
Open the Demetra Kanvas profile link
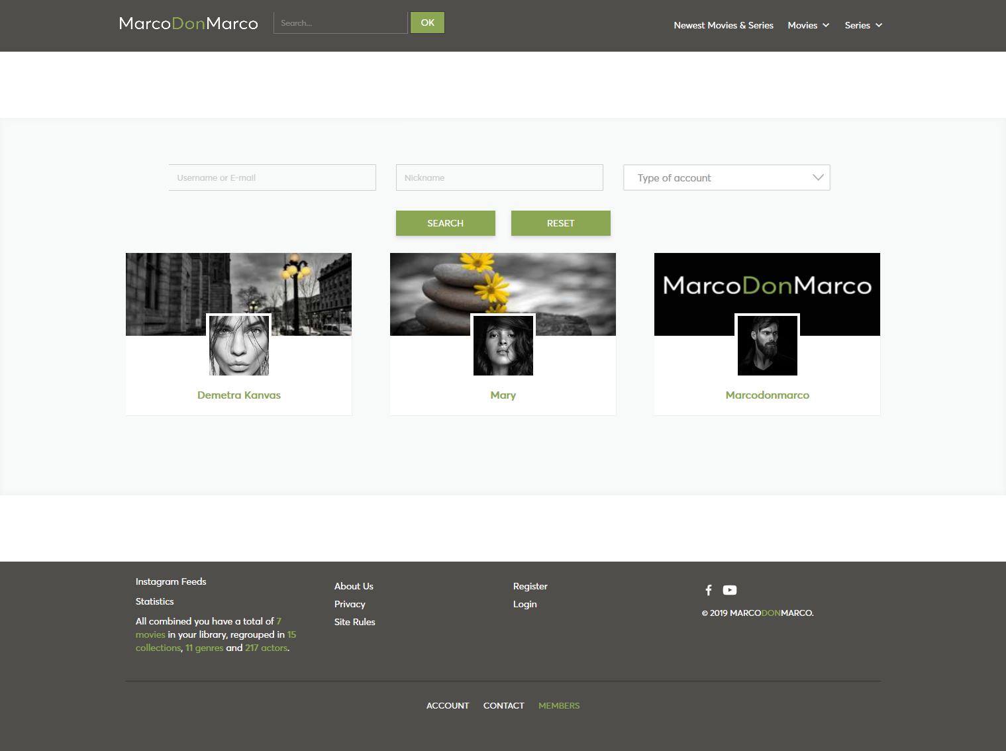click(239, 395)
